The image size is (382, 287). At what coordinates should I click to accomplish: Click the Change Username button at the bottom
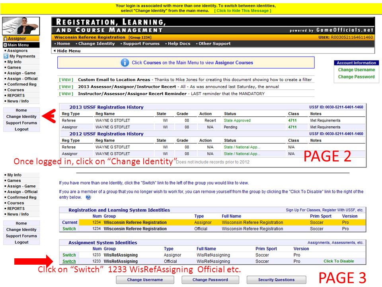point(145,280)
